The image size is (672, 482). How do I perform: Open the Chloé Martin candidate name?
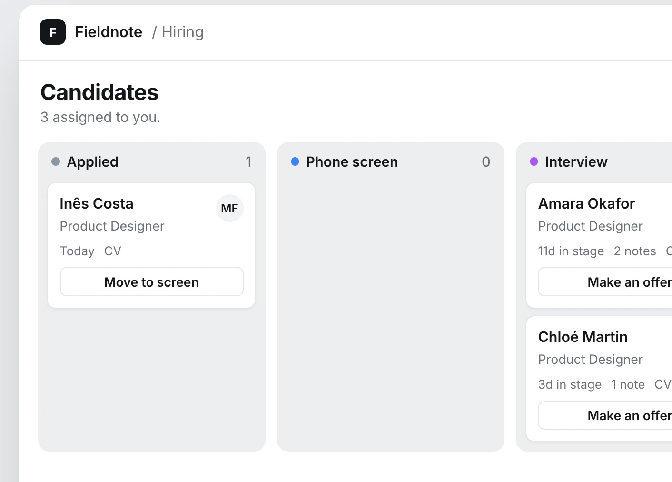click(x=583, y=337)
